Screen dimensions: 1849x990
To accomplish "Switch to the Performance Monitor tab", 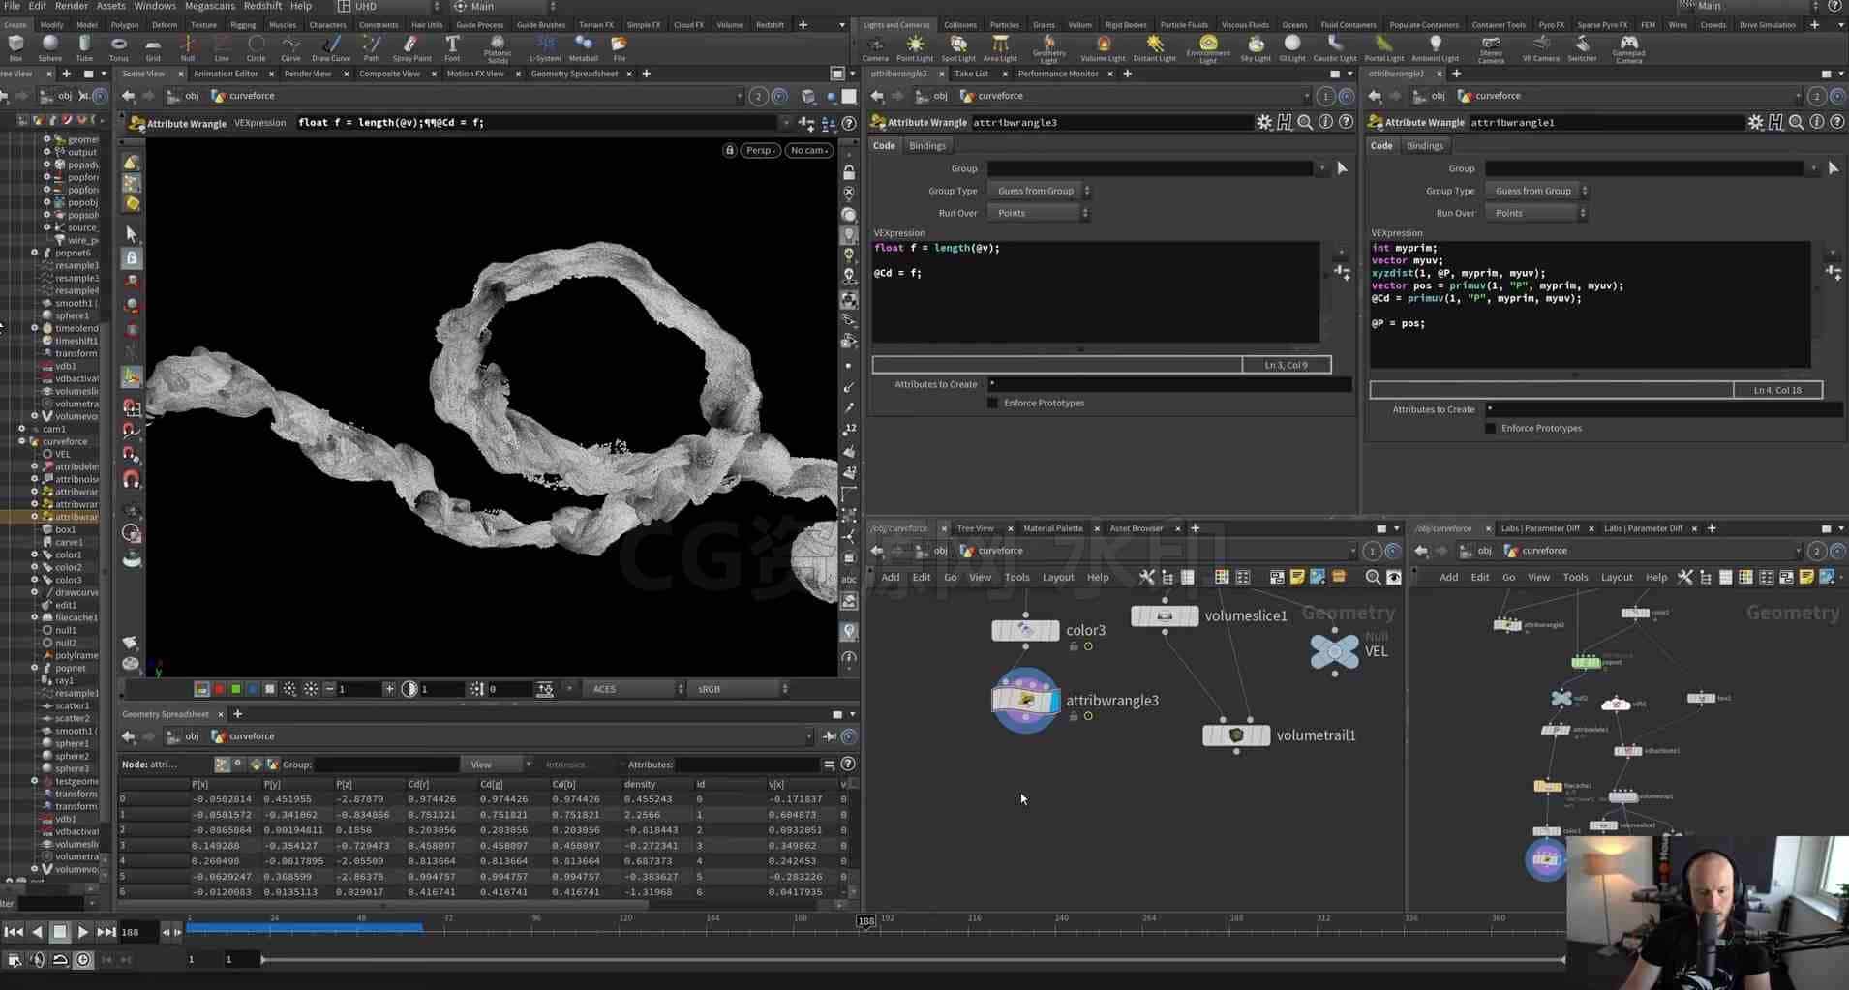I will [1058, 74].
